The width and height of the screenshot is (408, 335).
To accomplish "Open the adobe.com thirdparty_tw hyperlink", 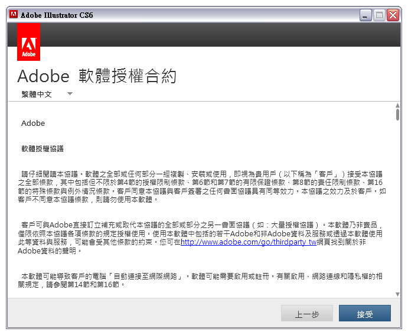I will 248,242.
